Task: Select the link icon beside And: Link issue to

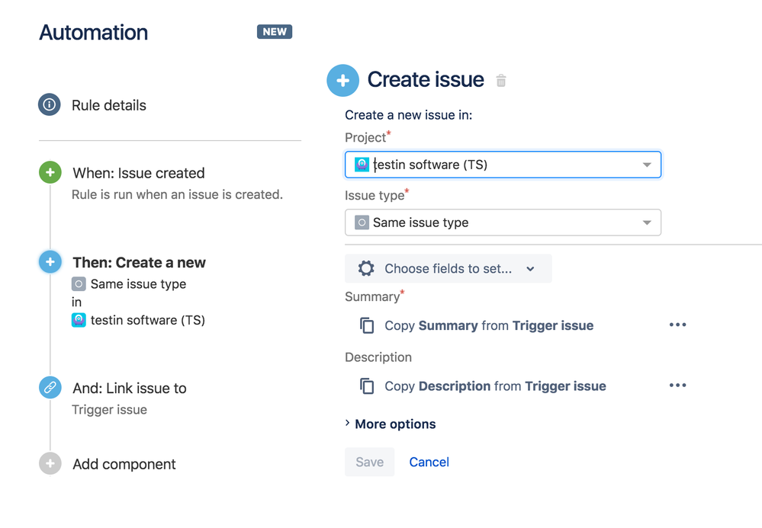Action: click(x=50, y=387)
